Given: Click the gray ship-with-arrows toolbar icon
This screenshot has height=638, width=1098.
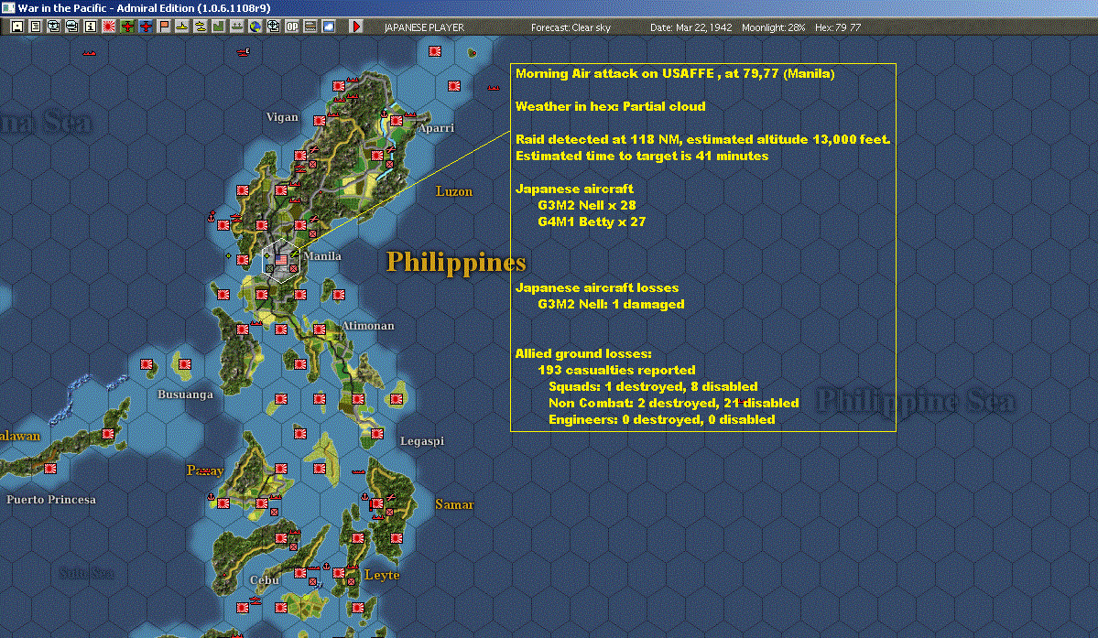Looking at the screenshot, I should (x=236, y=27).
